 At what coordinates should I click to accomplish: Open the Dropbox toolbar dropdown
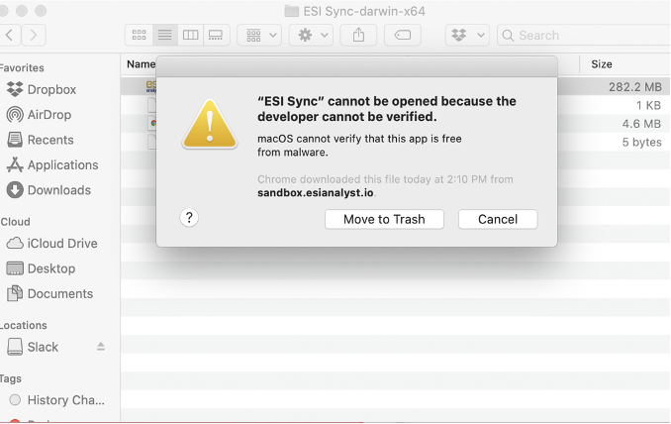[x=467, y=35]
